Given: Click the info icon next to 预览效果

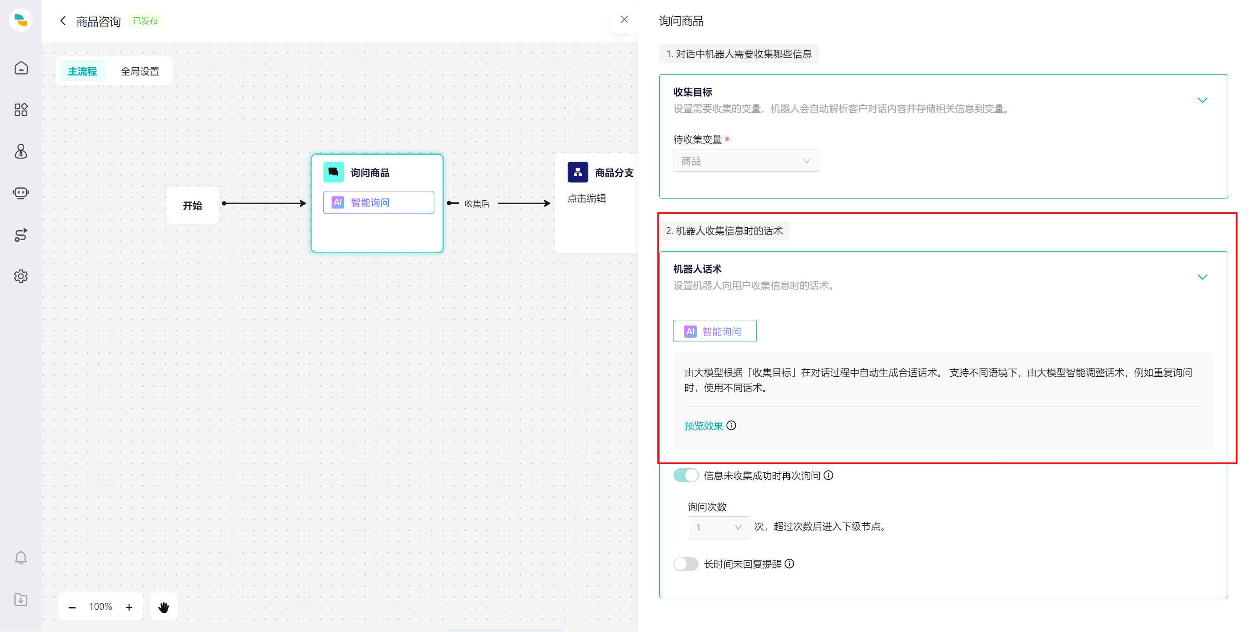Looking at the screenshot, I should (731, 426).
